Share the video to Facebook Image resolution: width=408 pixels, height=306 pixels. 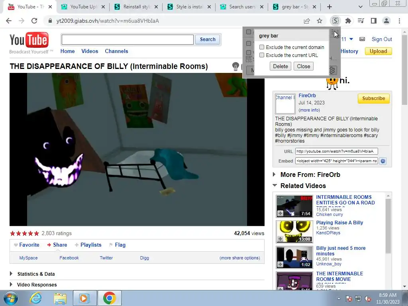69,258
